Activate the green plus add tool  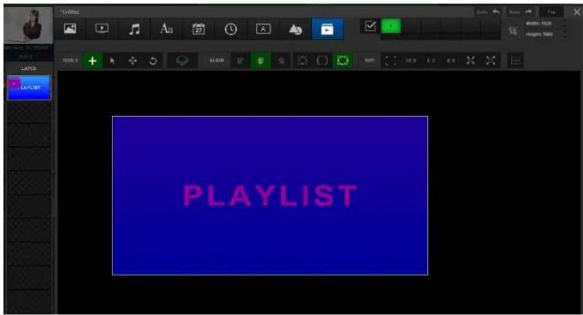pos(92,61)
